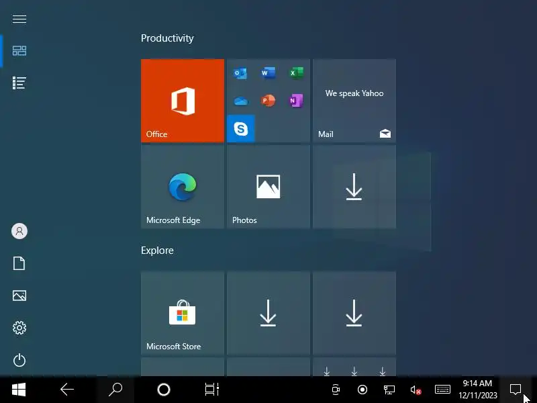Switch to All apps list view
Screen dimensions: 537x403
[x=19, y=83]
